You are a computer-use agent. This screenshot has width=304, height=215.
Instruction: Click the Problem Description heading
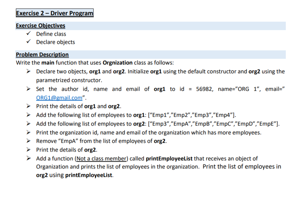click(42, 54)
